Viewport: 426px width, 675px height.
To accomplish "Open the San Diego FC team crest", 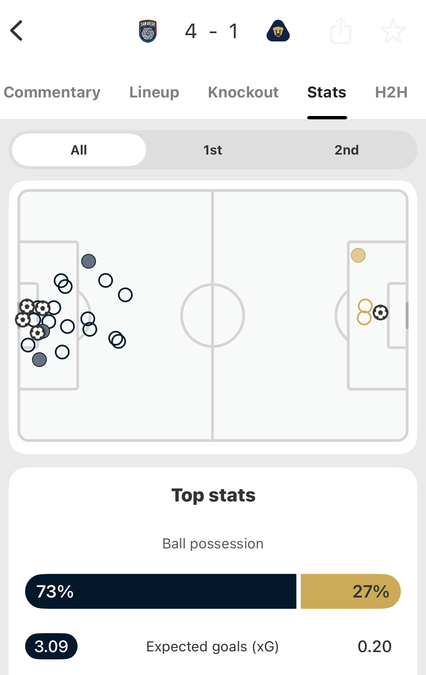I will [x=148, y=31].
